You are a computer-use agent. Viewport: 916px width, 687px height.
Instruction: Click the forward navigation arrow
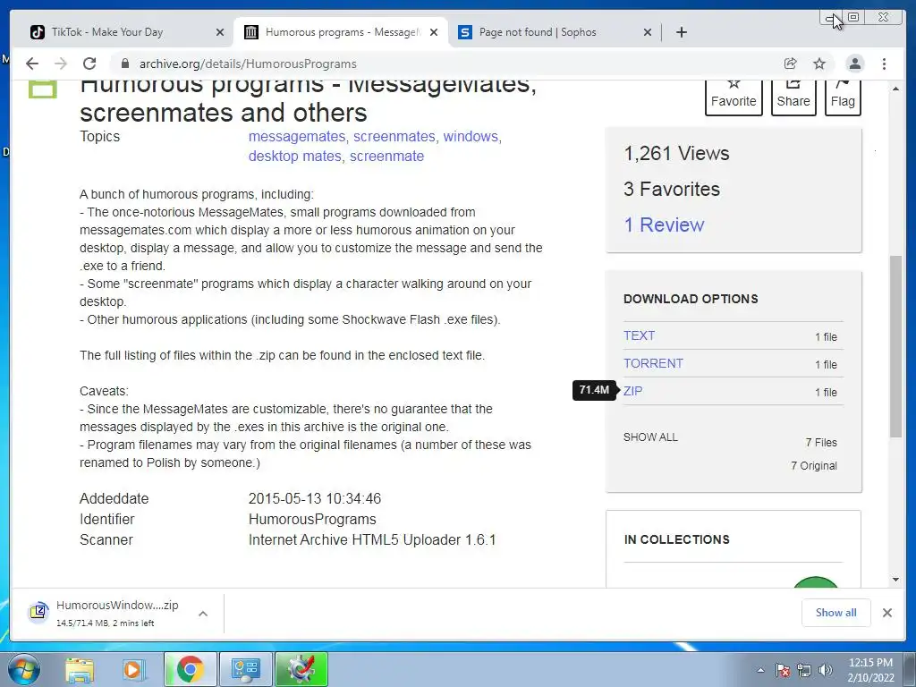click(61, 64)
